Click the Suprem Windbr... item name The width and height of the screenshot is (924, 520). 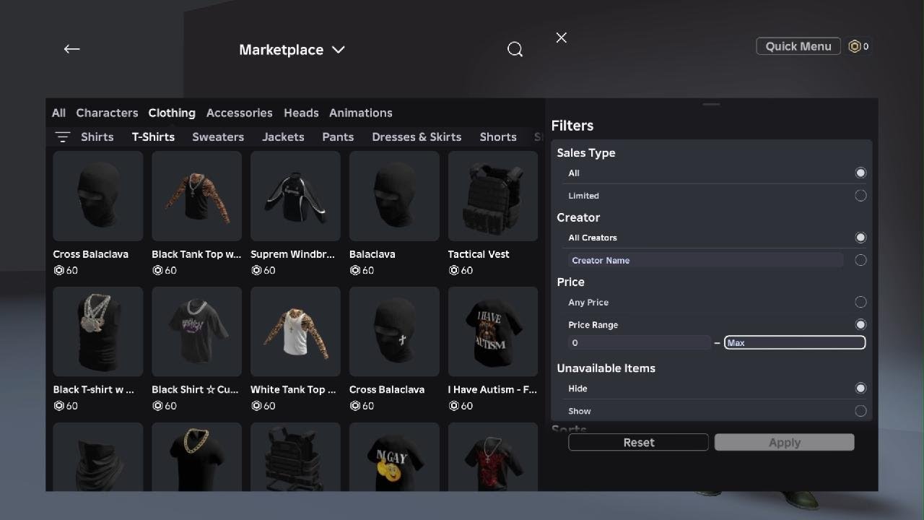pos(292,254)
